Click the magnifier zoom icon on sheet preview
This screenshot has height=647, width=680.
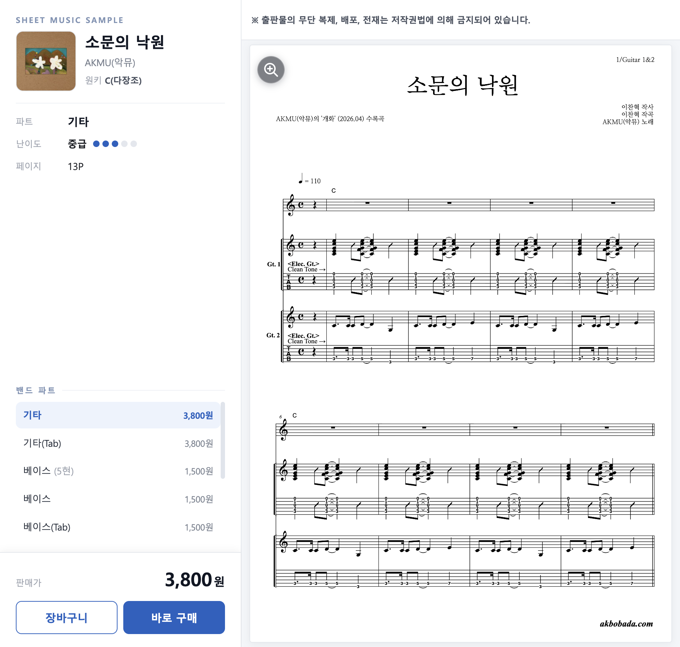(x=271, y=70)
